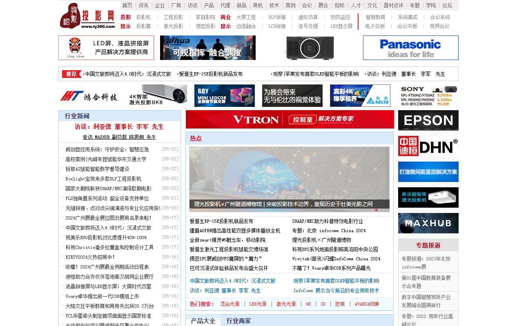The height and width of the screenshot is (326, 528).
Task: Open the 智慧教育 category link
Action: (375, 17)
